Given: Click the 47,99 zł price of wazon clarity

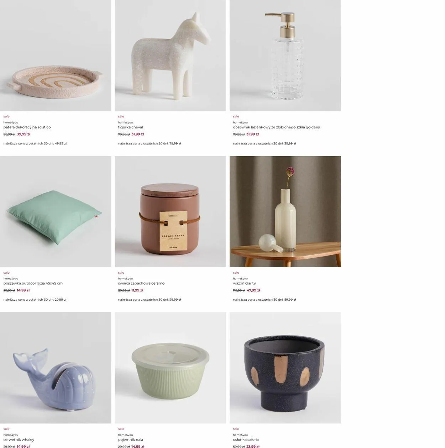Looking at the screenshot, I should tap(253, 290).
